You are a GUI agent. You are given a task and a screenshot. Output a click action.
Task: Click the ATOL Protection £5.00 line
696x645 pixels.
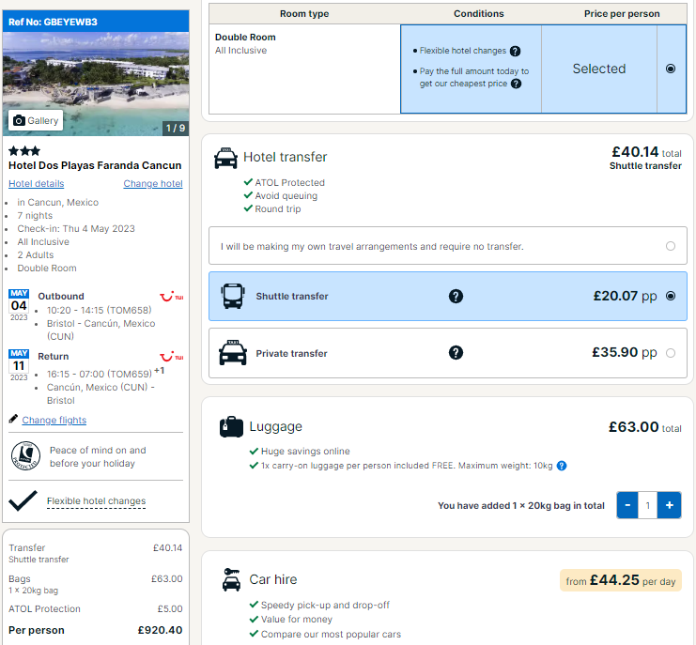(x=96, y=608)
